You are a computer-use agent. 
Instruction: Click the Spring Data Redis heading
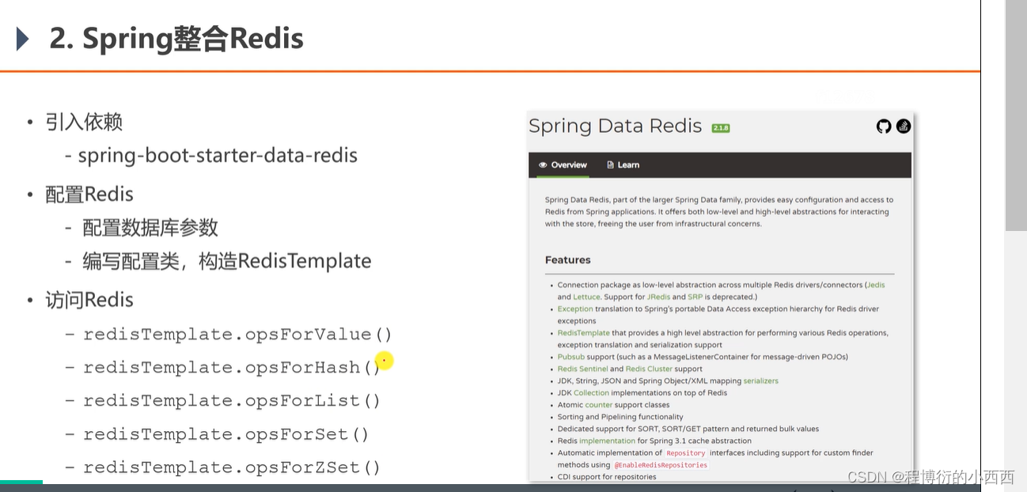coord(615,127)
